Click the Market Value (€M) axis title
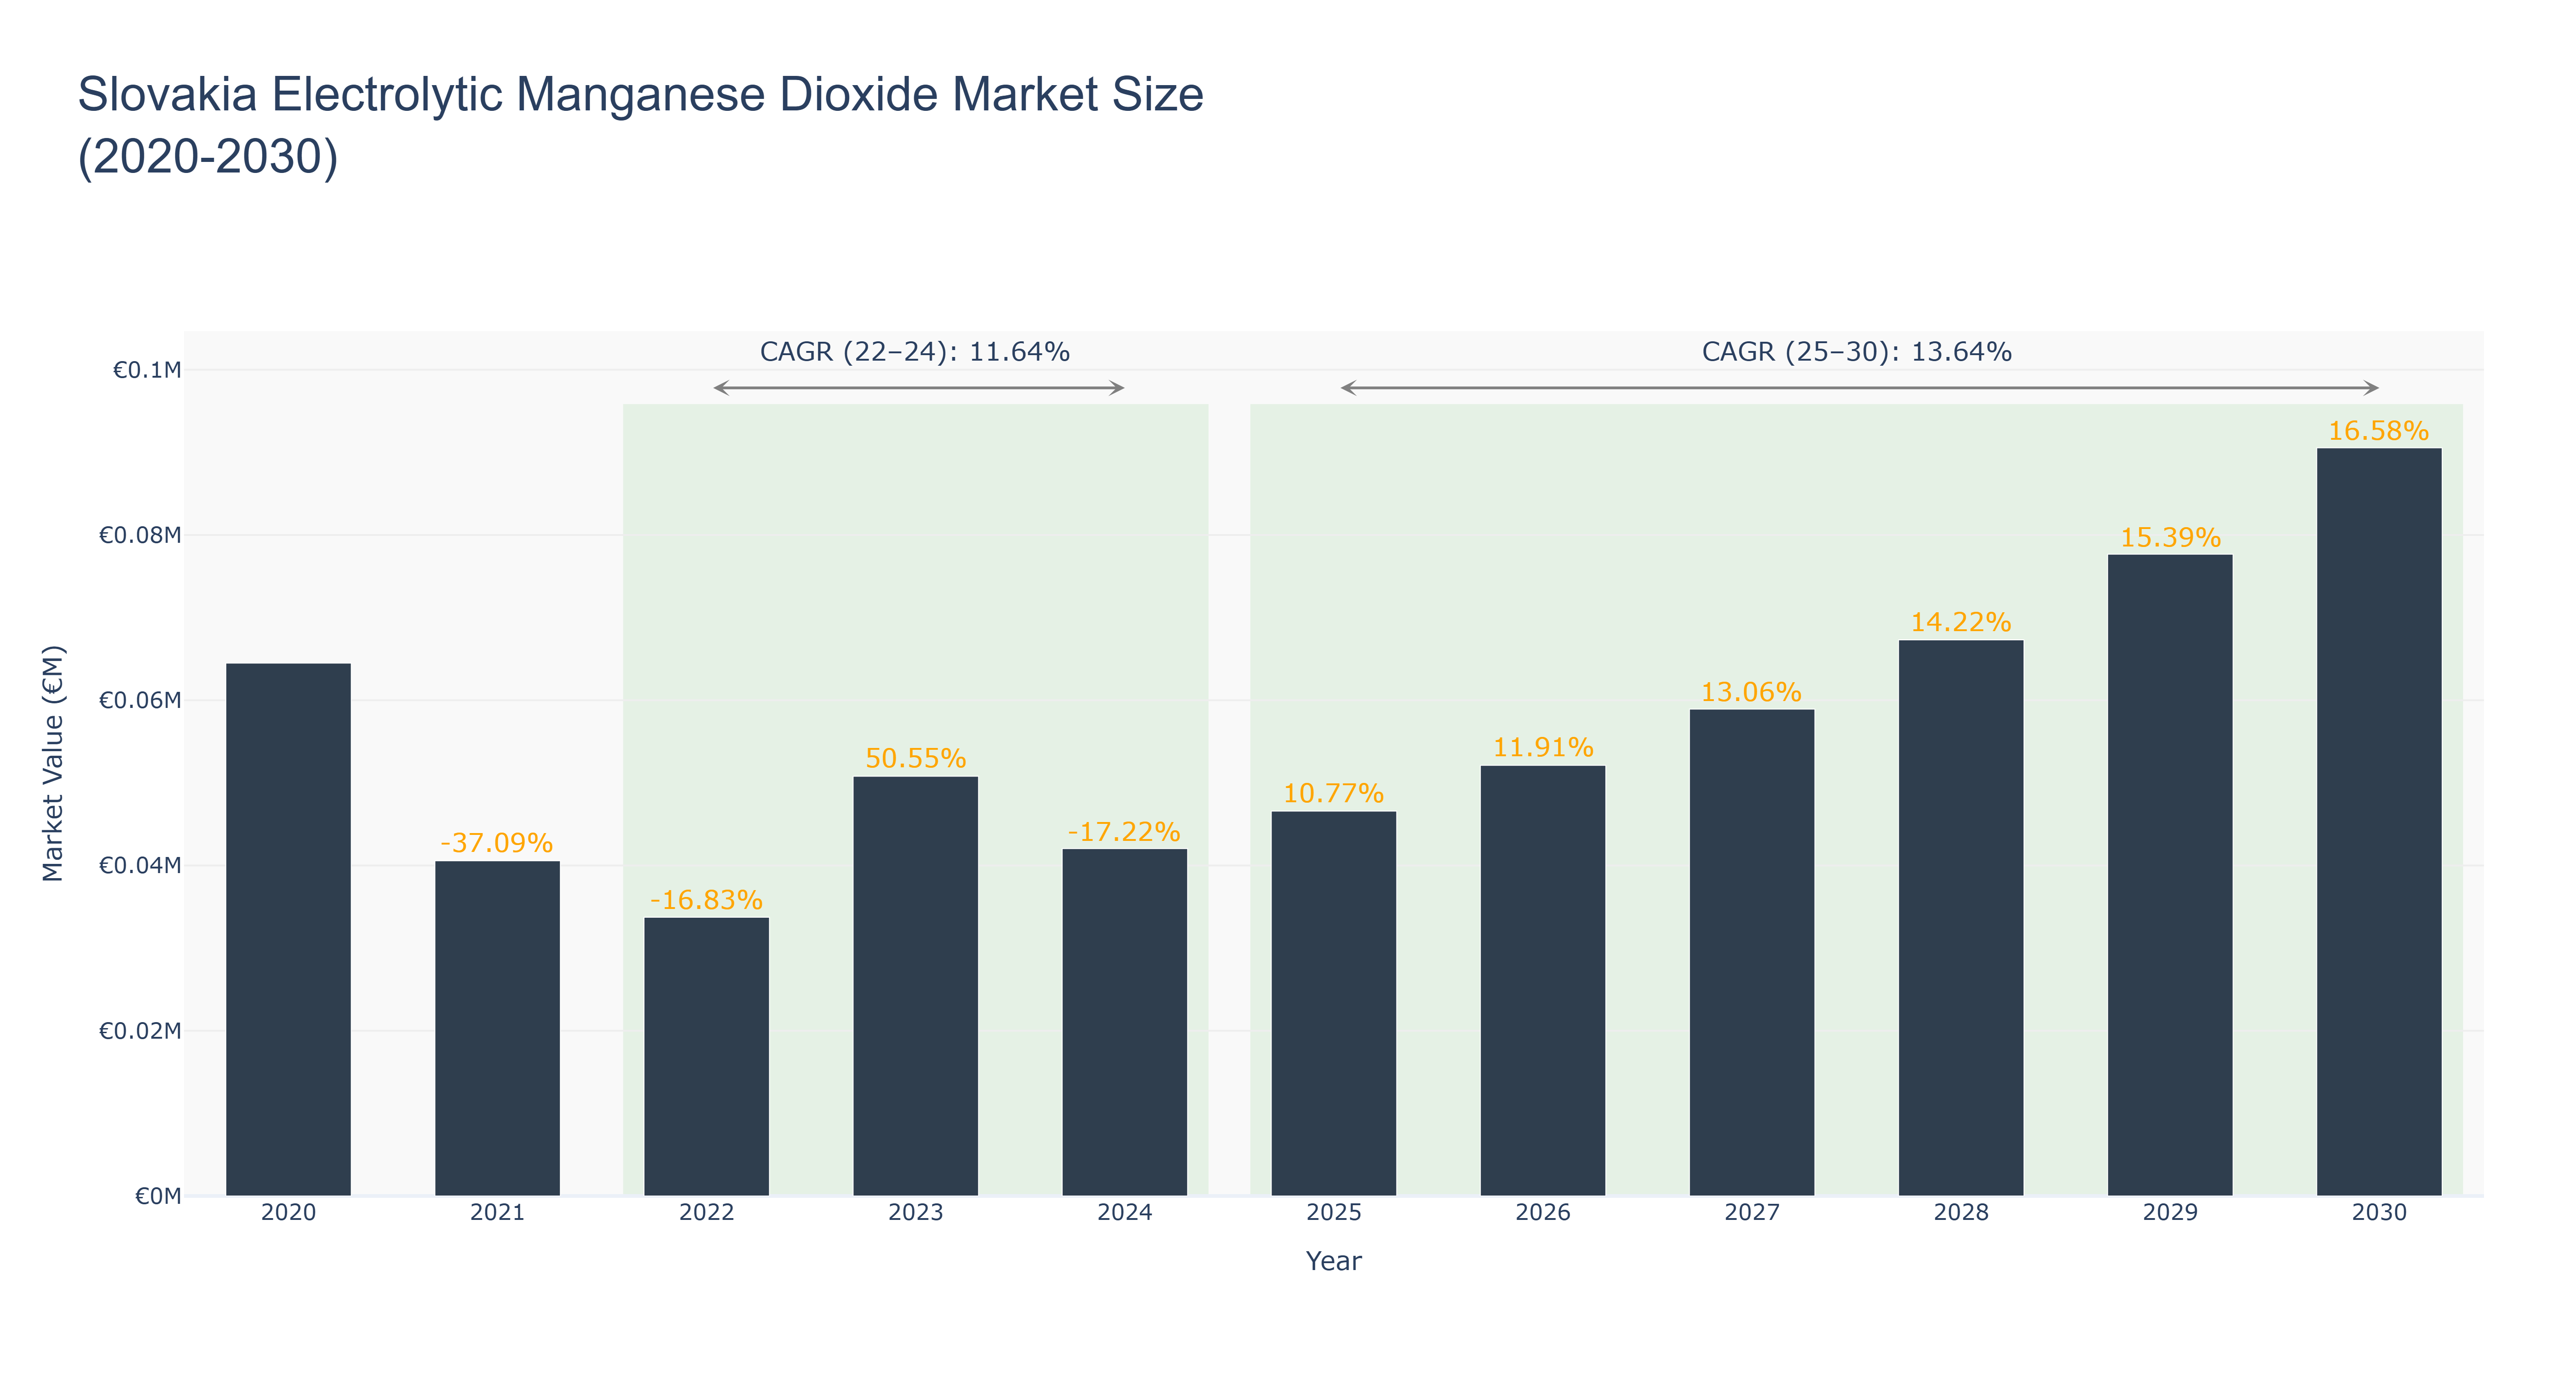2576x1380 pixels. pos(53,763)
